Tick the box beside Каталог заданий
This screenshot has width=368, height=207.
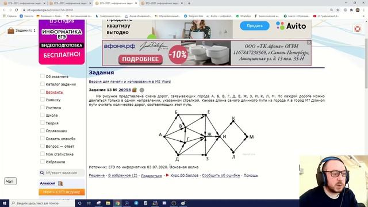point(42,84)
